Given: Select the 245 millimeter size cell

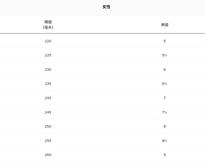Looking at the screenshot, I should 48,112.
